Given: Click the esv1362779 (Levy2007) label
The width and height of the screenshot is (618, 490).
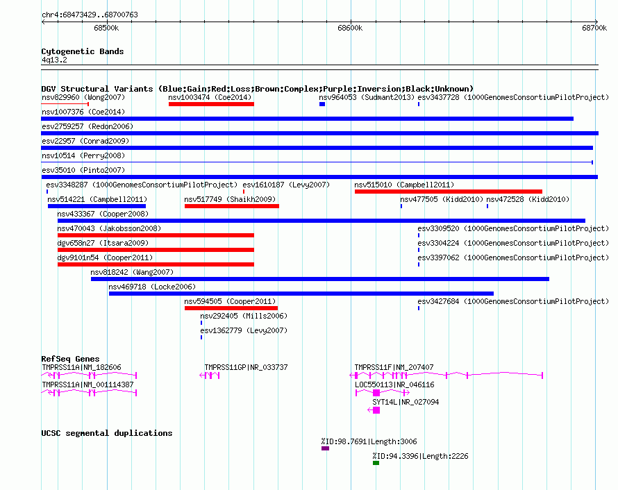Looking at the screenshot, I should coord(244,330).
